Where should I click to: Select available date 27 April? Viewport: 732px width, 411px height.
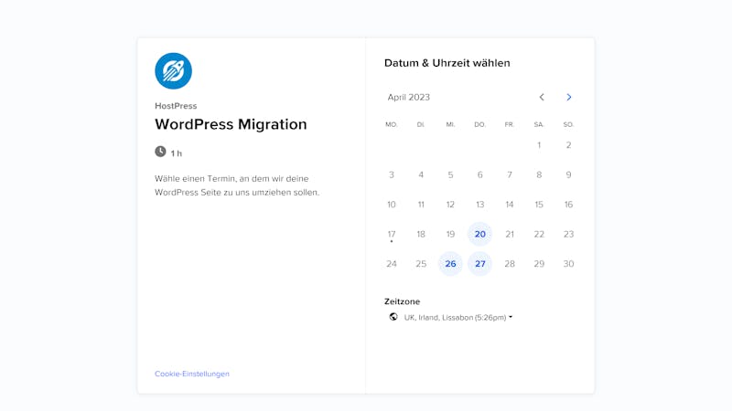[479, 264]
